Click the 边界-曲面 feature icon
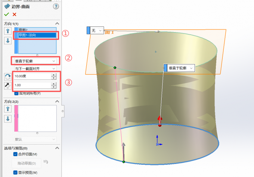 (x=7, y=6)
